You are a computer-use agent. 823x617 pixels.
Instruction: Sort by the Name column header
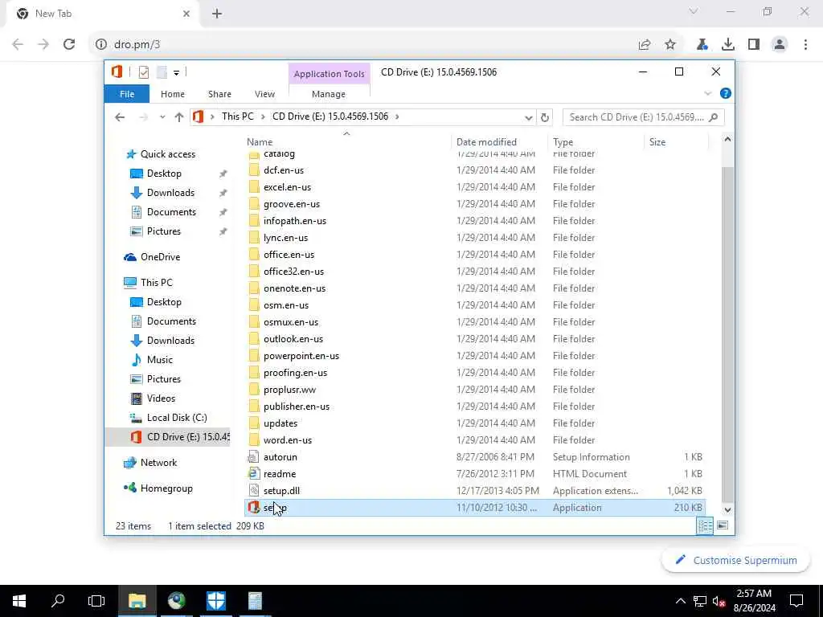click(x=260, y=141)
